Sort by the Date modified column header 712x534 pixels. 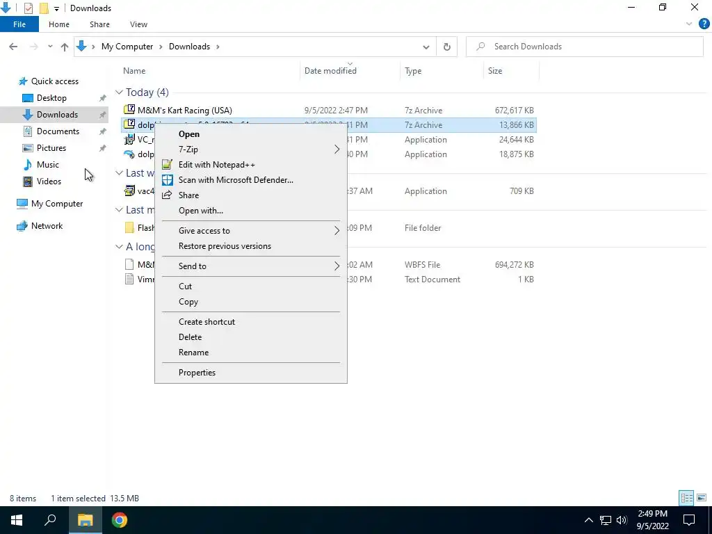pyautogui.click(x=330, y=71)
